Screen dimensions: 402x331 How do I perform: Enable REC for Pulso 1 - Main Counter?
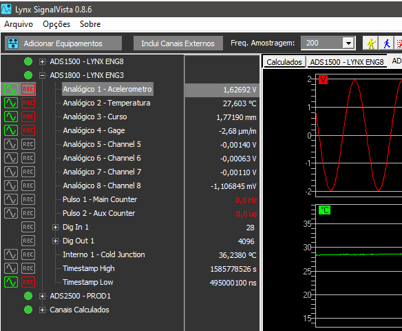click(x=28, y=199)
